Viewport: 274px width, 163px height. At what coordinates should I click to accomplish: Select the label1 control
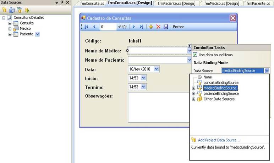(135, 41)
